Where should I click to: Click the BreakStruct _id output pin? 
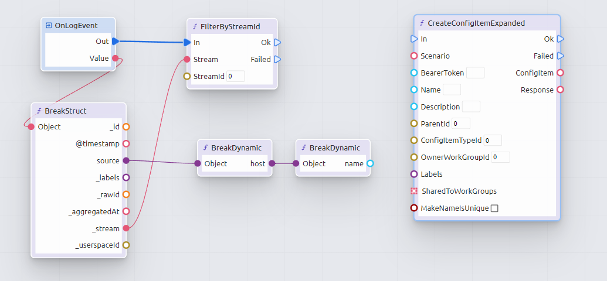[126, 126]
